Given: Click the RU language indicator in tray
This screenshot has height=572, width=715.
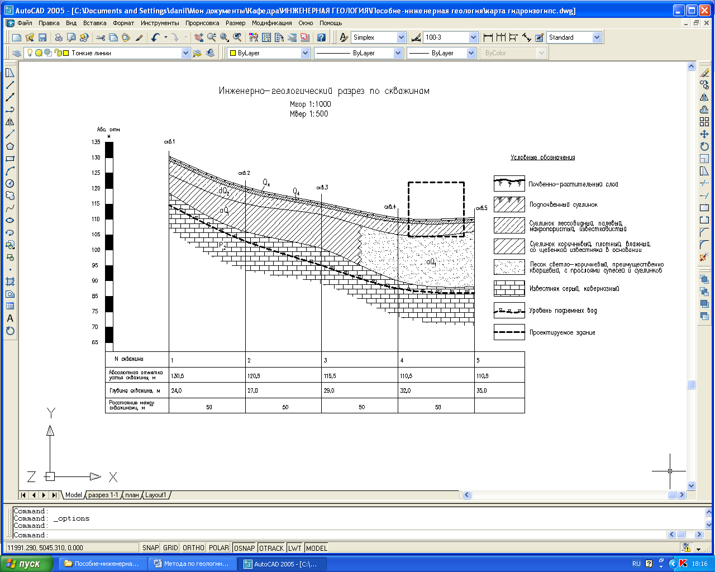Looking at the screenshot, I should (x=636, y=564).
